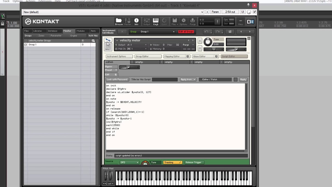Open the Master editor metronome icon
This screenshot has height=187, width=332.
click(x=128, y=22)
